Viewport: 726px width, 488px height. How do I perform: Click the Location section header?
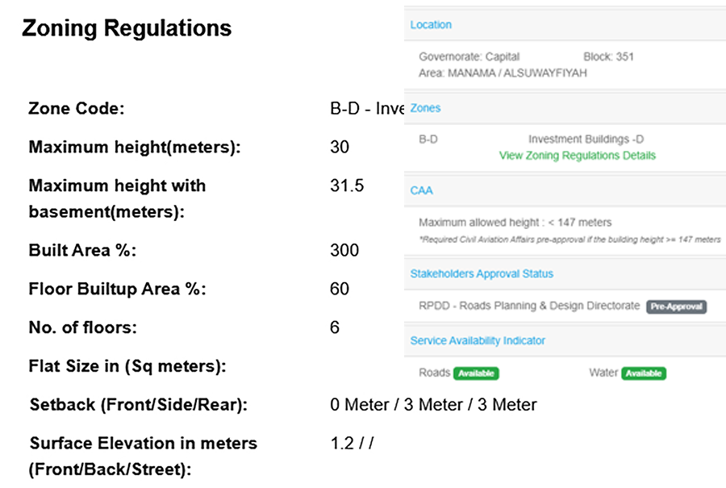coord(431,25)
